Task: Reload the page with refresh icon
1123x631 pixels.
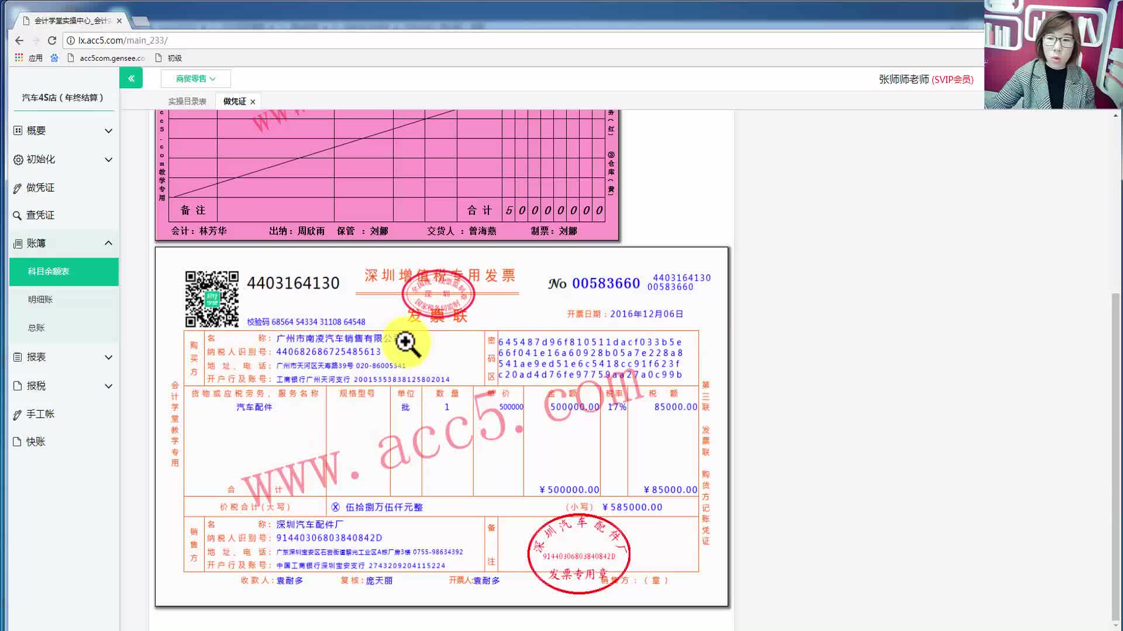Action: pyautogui.click(x=52, y=40)
